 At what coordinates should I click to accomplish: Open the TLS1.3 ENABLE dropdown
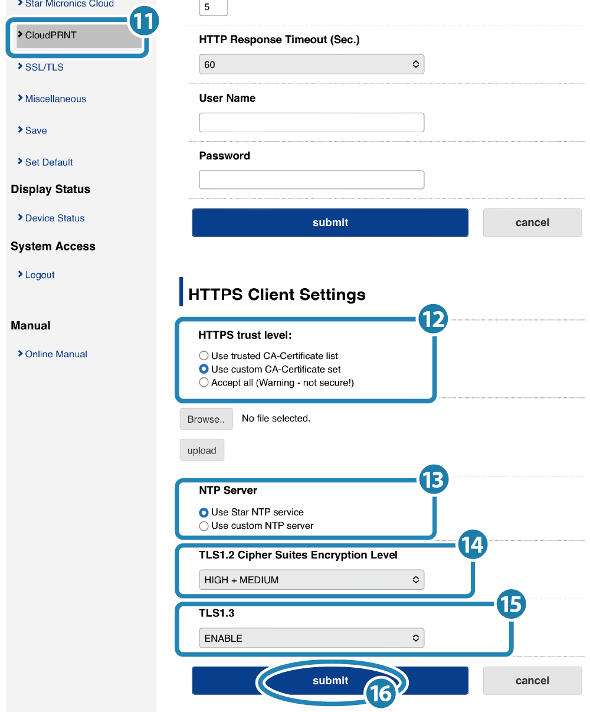pos(312,638)
